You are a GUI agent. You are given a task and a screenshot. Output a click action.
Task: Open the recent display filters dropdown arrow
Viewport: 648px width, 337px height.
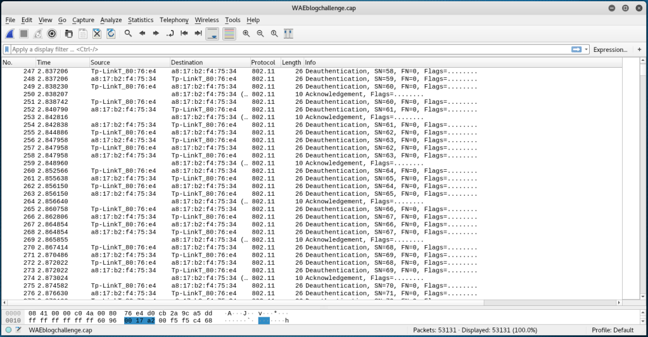[587, 49]
